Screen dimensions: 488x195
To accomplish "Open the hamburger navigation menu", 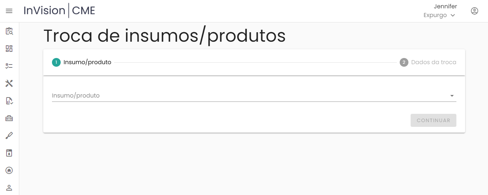I will pyautogui.click(x=9, y=11).
